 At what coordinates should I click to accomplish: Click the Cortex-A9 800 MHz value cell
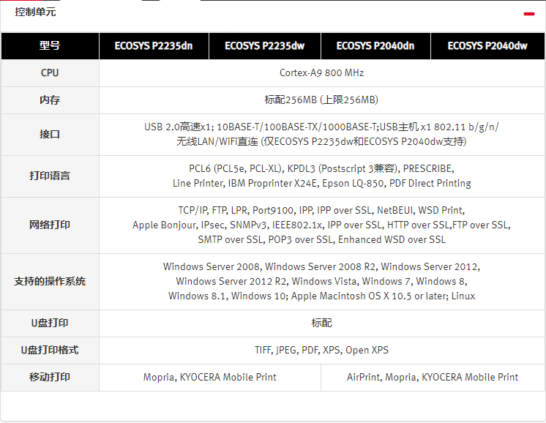(322, 72)
